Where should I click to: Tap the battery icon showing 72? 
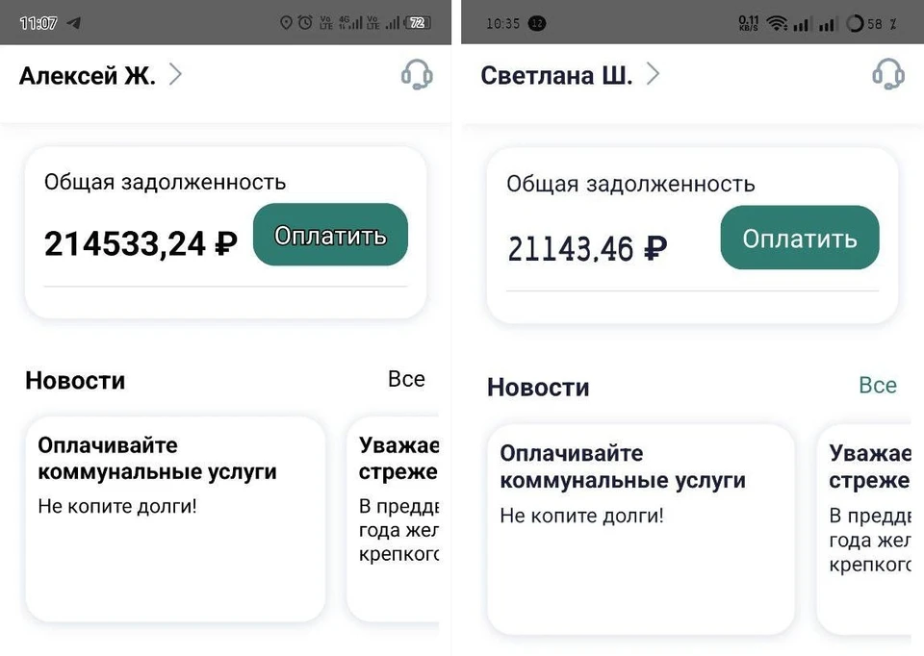pyautogui.click(x=418, y=22)
